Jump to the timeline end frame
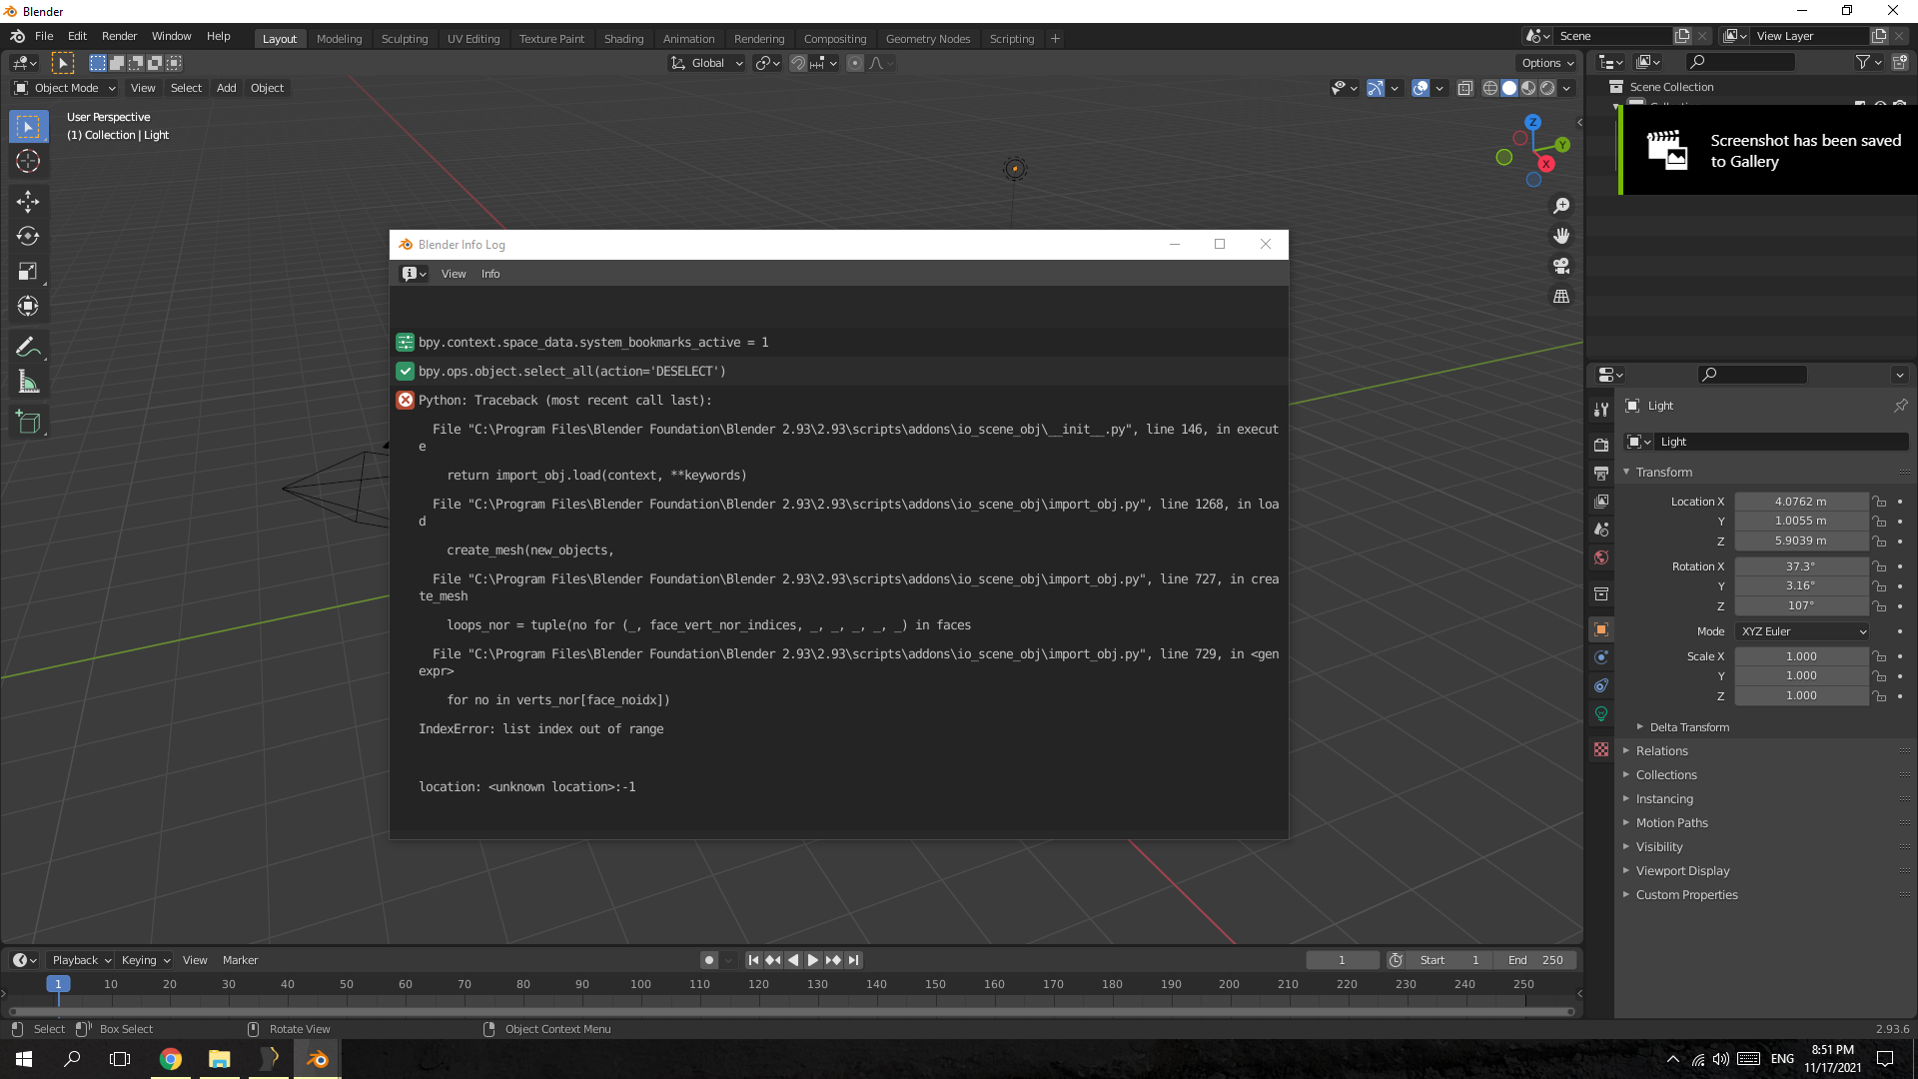This screenshot has width=1918, height=1079. (853, 960)
